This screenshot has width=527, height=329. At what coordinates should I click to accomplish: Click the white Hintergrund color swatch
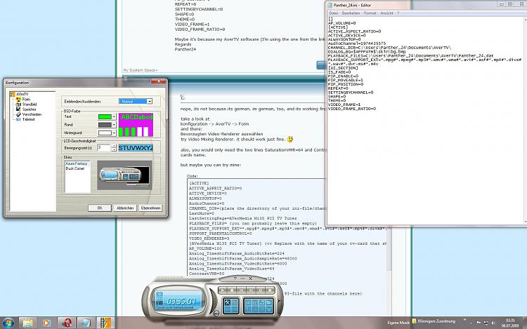pyautogui.click(x=105, y=133)
